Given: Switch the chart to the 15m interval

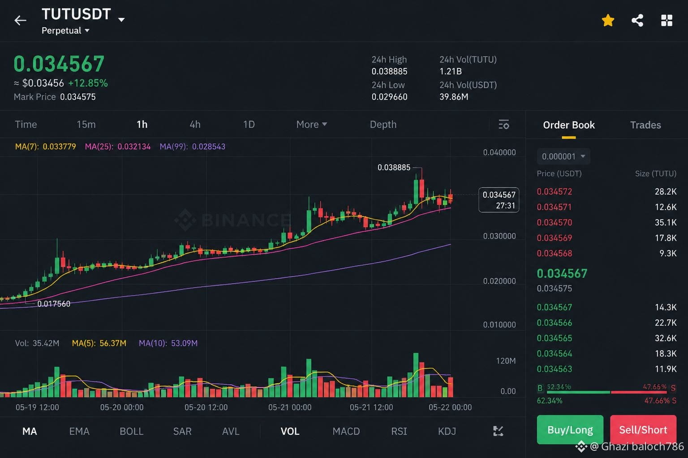Looking at the screenshot, I should [86, 124].
